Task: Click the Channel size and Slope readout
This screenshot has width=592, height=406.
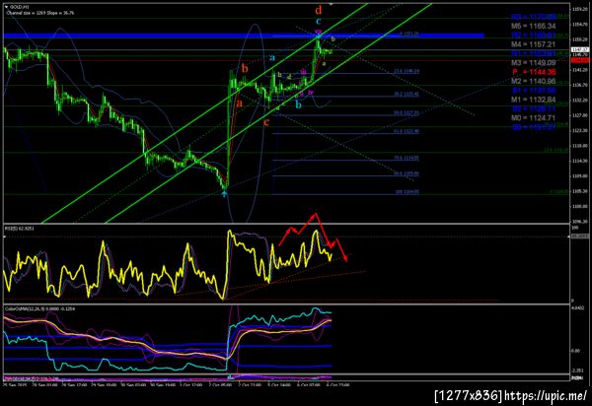Action: click(40, 13)
